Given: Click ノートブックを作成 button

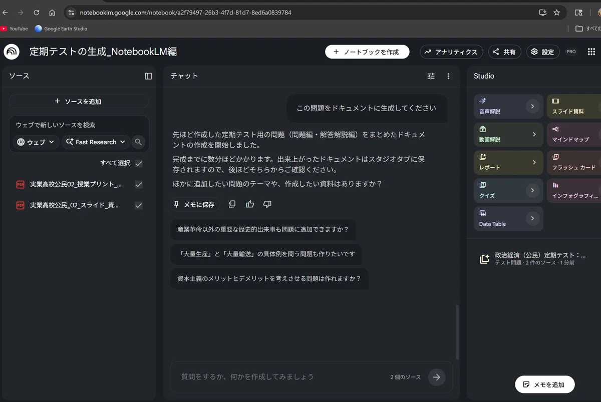Looking at the screenshot, I should [367, 52].
